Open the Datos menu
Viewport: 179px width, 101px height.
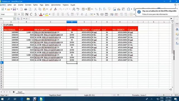[47, 5]
